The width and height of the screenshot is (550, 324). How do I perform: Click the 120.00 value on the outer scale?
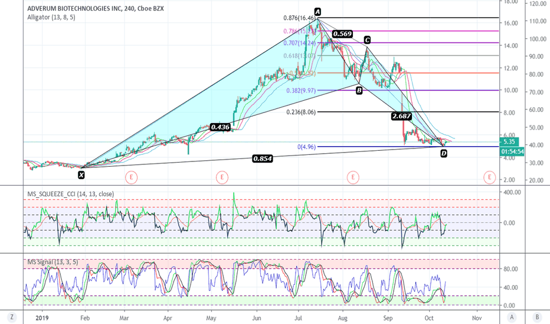tap(538, 4)
